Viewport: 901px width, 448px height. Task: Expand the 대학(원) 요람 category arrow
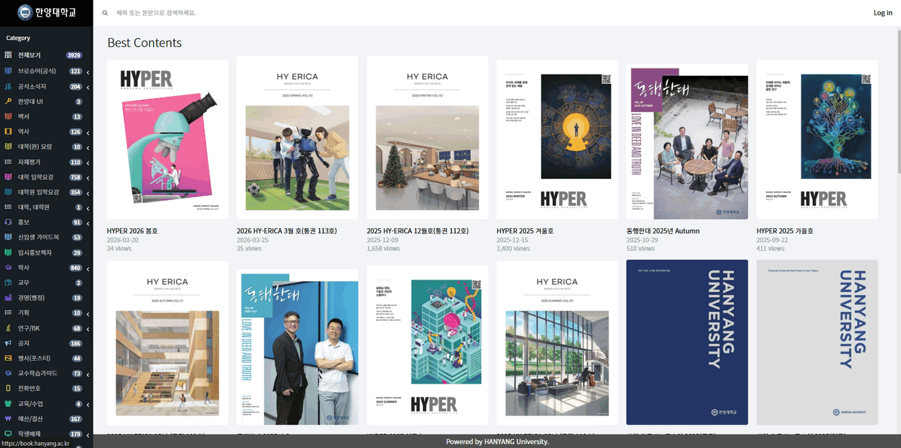[x=88, y=147]
